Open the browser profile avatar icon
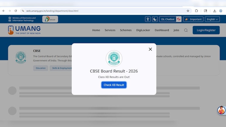Viewport: 226px width, 127px height. (x=221, y=11)
